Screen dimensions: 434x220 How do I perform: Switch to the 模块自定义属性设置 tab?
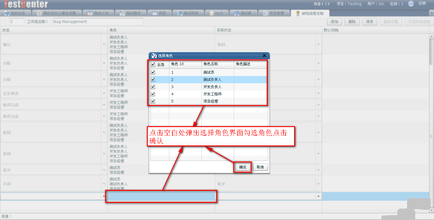tap(58, 13)
